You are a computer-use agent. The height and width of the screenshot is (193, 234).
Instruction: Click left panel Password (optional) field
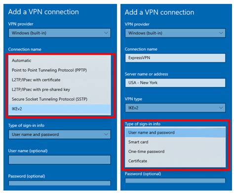pos(60,183)
